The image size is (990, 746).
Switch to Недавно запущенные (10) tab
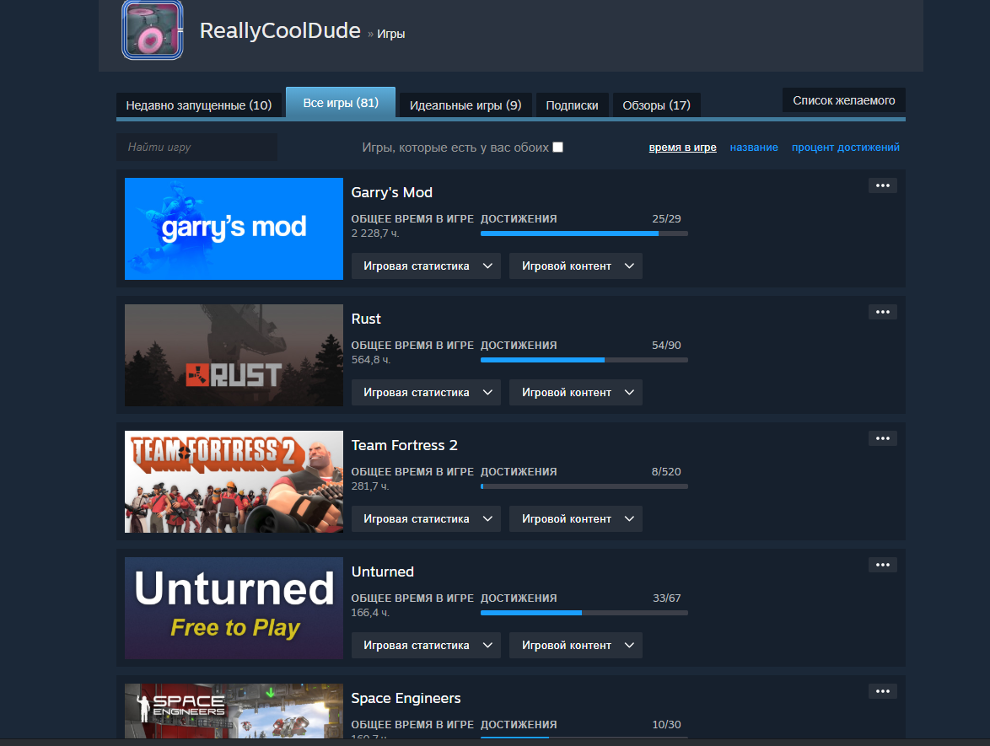click(x=199, y=105)
